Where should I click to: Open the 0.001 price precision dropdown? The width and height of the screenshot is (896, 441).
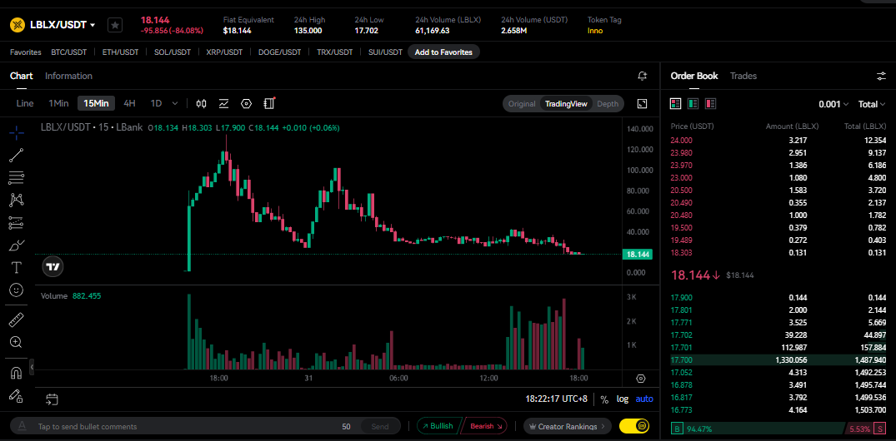tap(833, 104)
